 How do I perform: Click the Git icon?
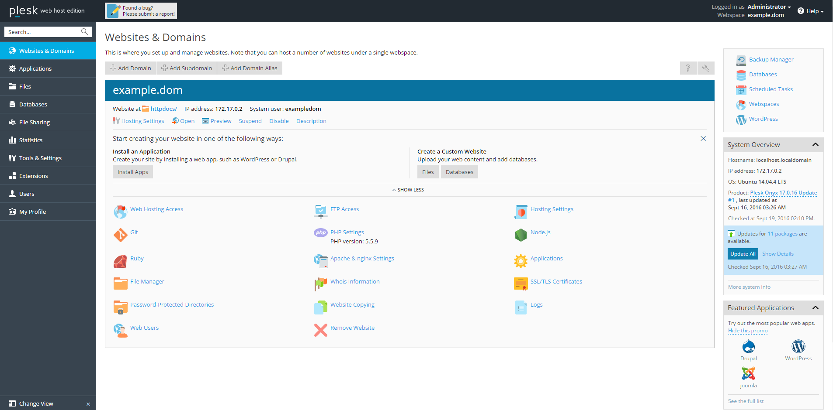coord(120,235)
